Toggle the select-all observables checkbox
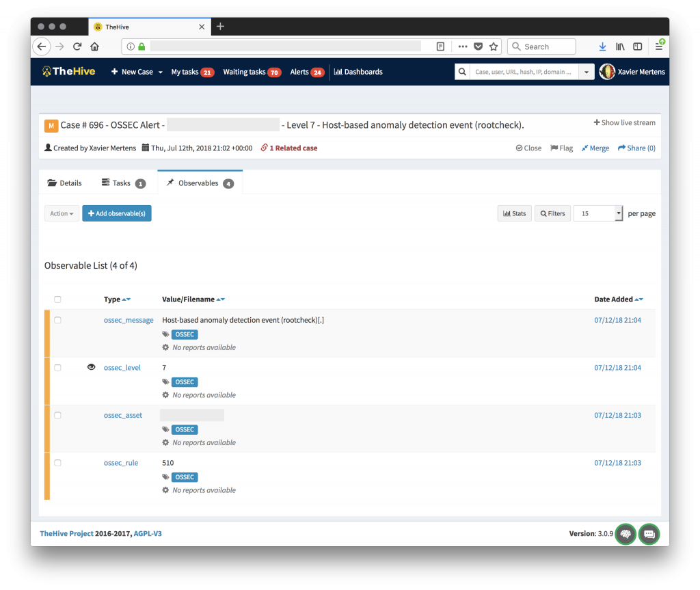This screenshot has width=700, height=590. [57, 299]
